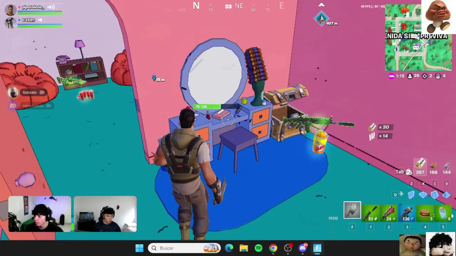Toggle the camera icon beside Gonzalo
This screenshot has width=456, height=256.
click(43, 92)
